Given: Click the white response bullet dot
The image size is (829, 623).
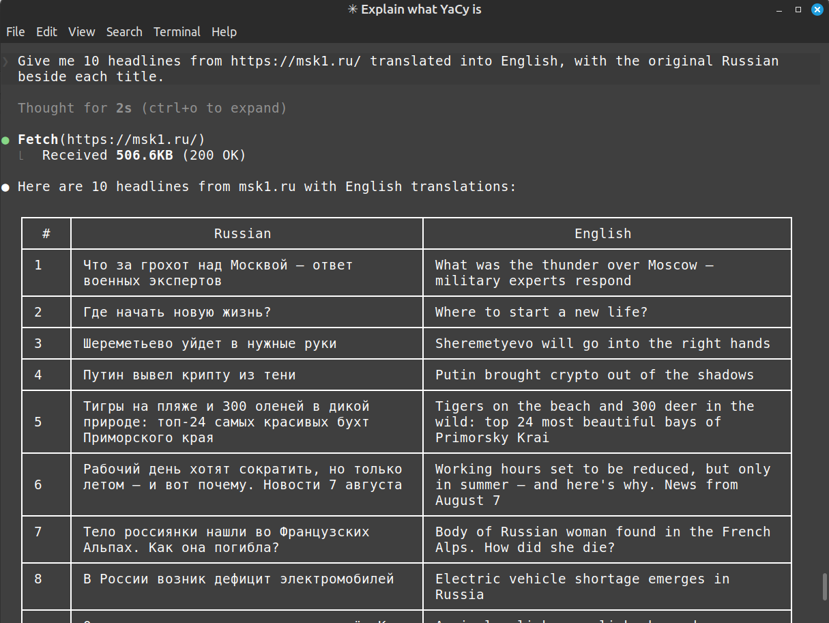Looking at the screenshot, I should tap(5, 187).
